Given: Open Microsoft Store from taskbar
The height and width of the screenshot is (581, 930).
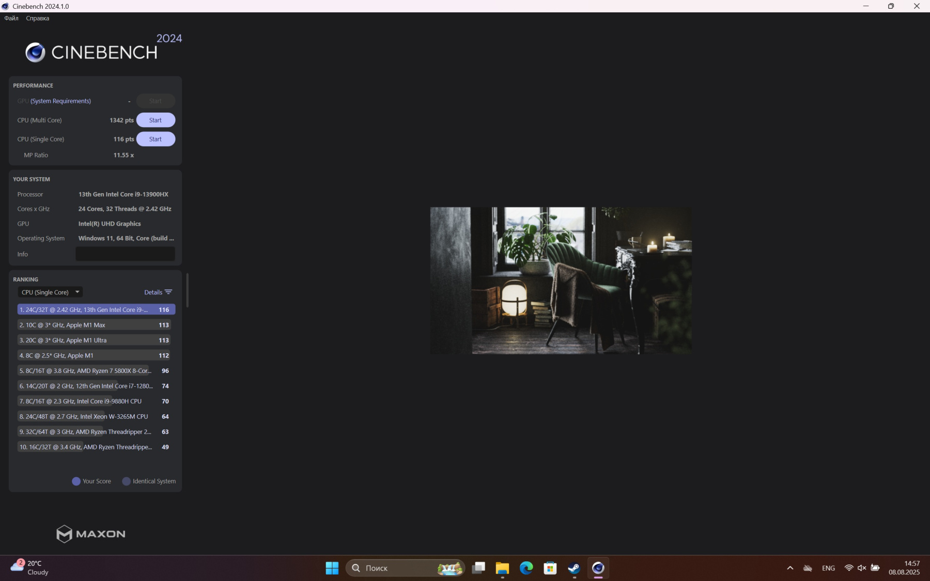Looking at the screenshot, I should click(x=550, y=568).
